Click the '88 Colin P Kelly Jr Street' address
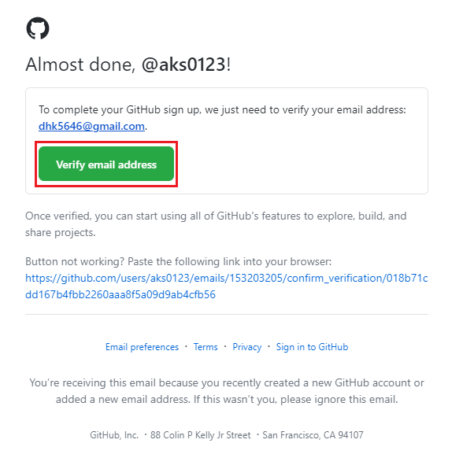This screenshot has width=474, height=458. pyautogui.click(x=201, y=434)
